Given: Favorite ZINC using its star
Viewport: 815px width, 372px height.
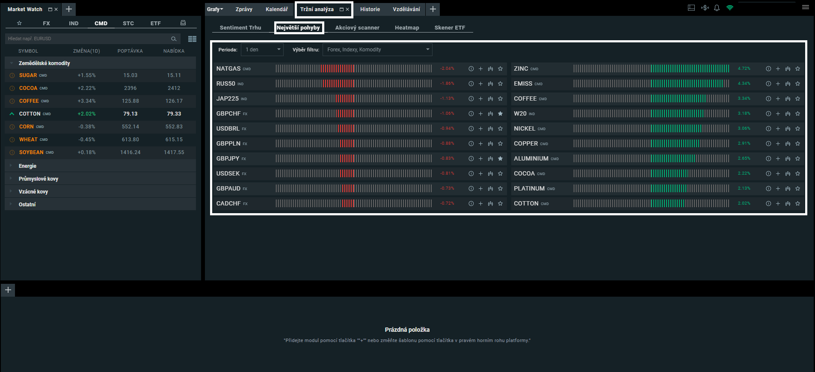Looking at the screenshot, I should pyautogui.click(x=797, y=68).
